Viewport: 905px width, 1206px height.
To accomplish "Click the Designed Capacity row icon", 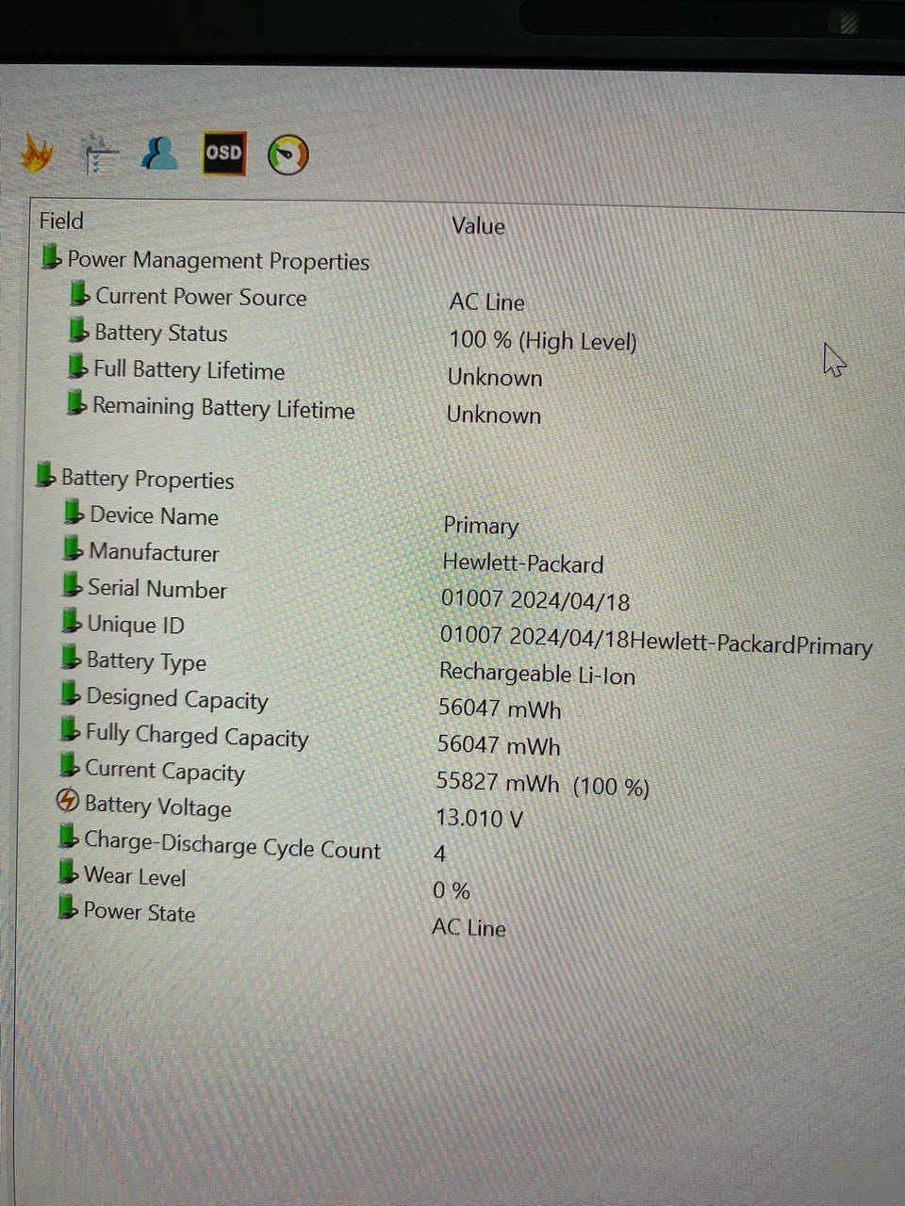I will tap(69, 693).
